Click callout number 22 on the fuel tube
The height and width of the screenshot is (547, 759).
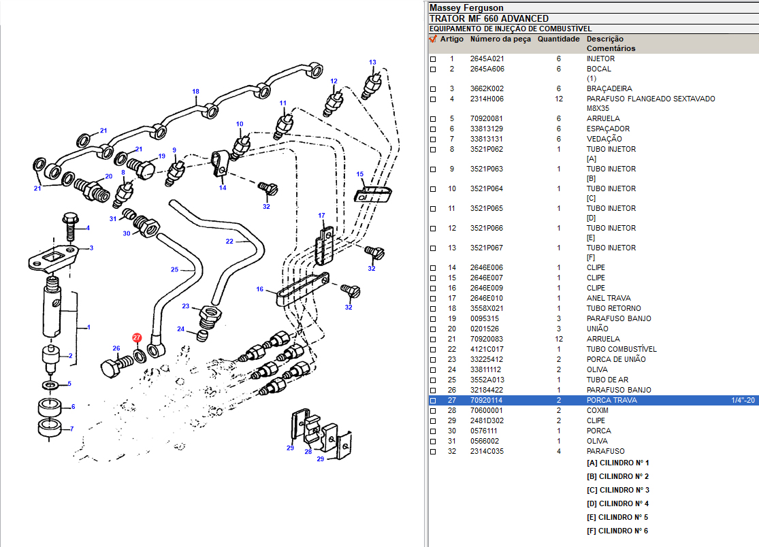[x=229, y=241]
